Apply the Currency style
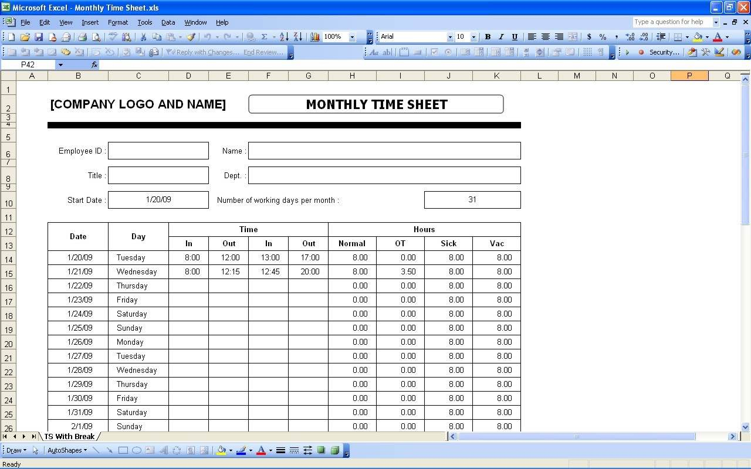751x469 pixels. pyautogui.click(x=588, y=37)
